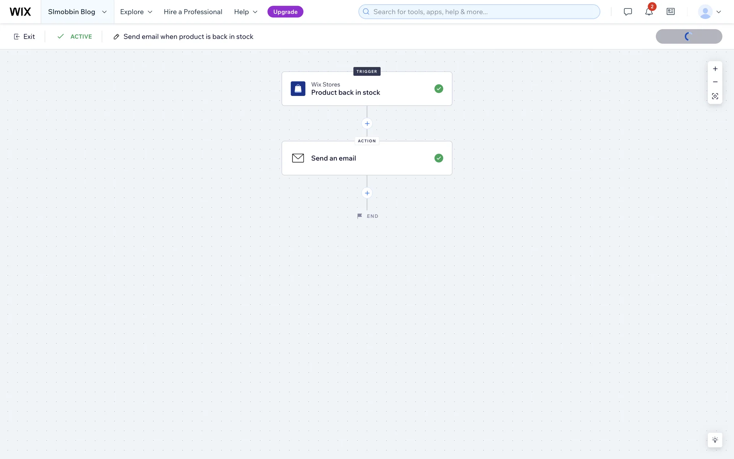
Task: Expand the Explore menu
Action: pos(136,12)
